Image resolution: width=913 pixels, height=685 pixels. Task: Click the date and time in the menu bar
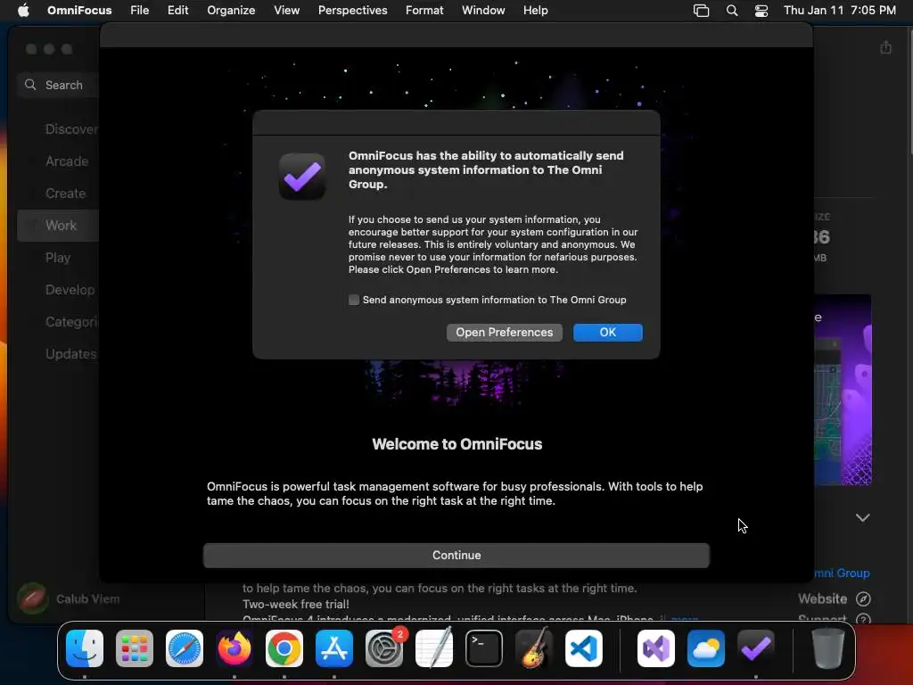click(x=839, y=11)
